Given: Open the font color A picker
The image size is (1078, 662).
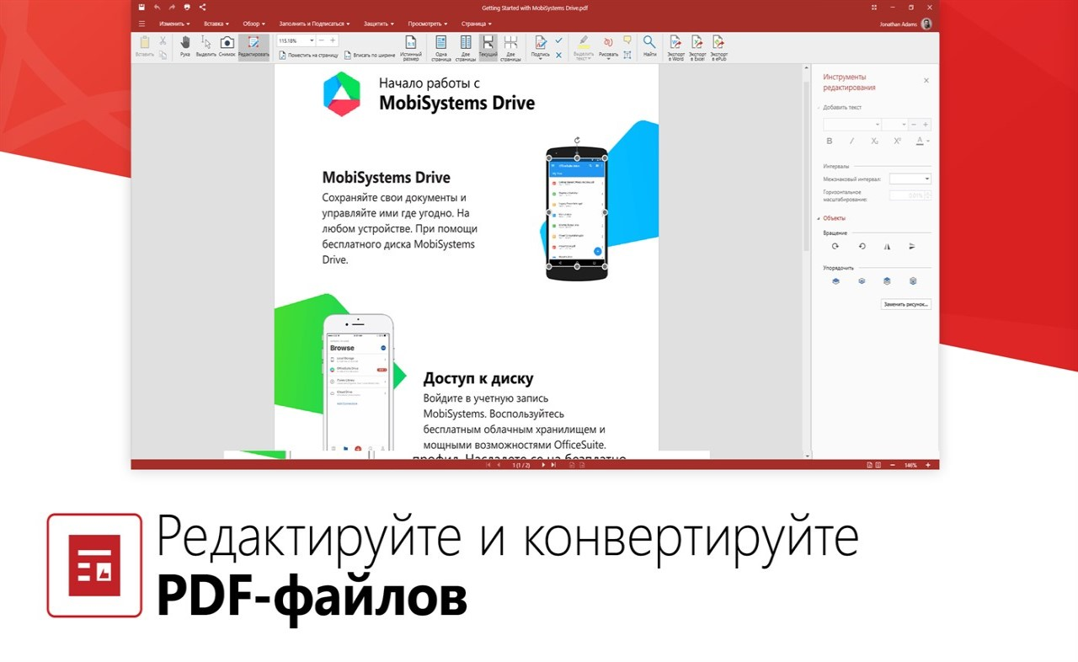Looking at the screenshot, I should click(x=922, y=141).
